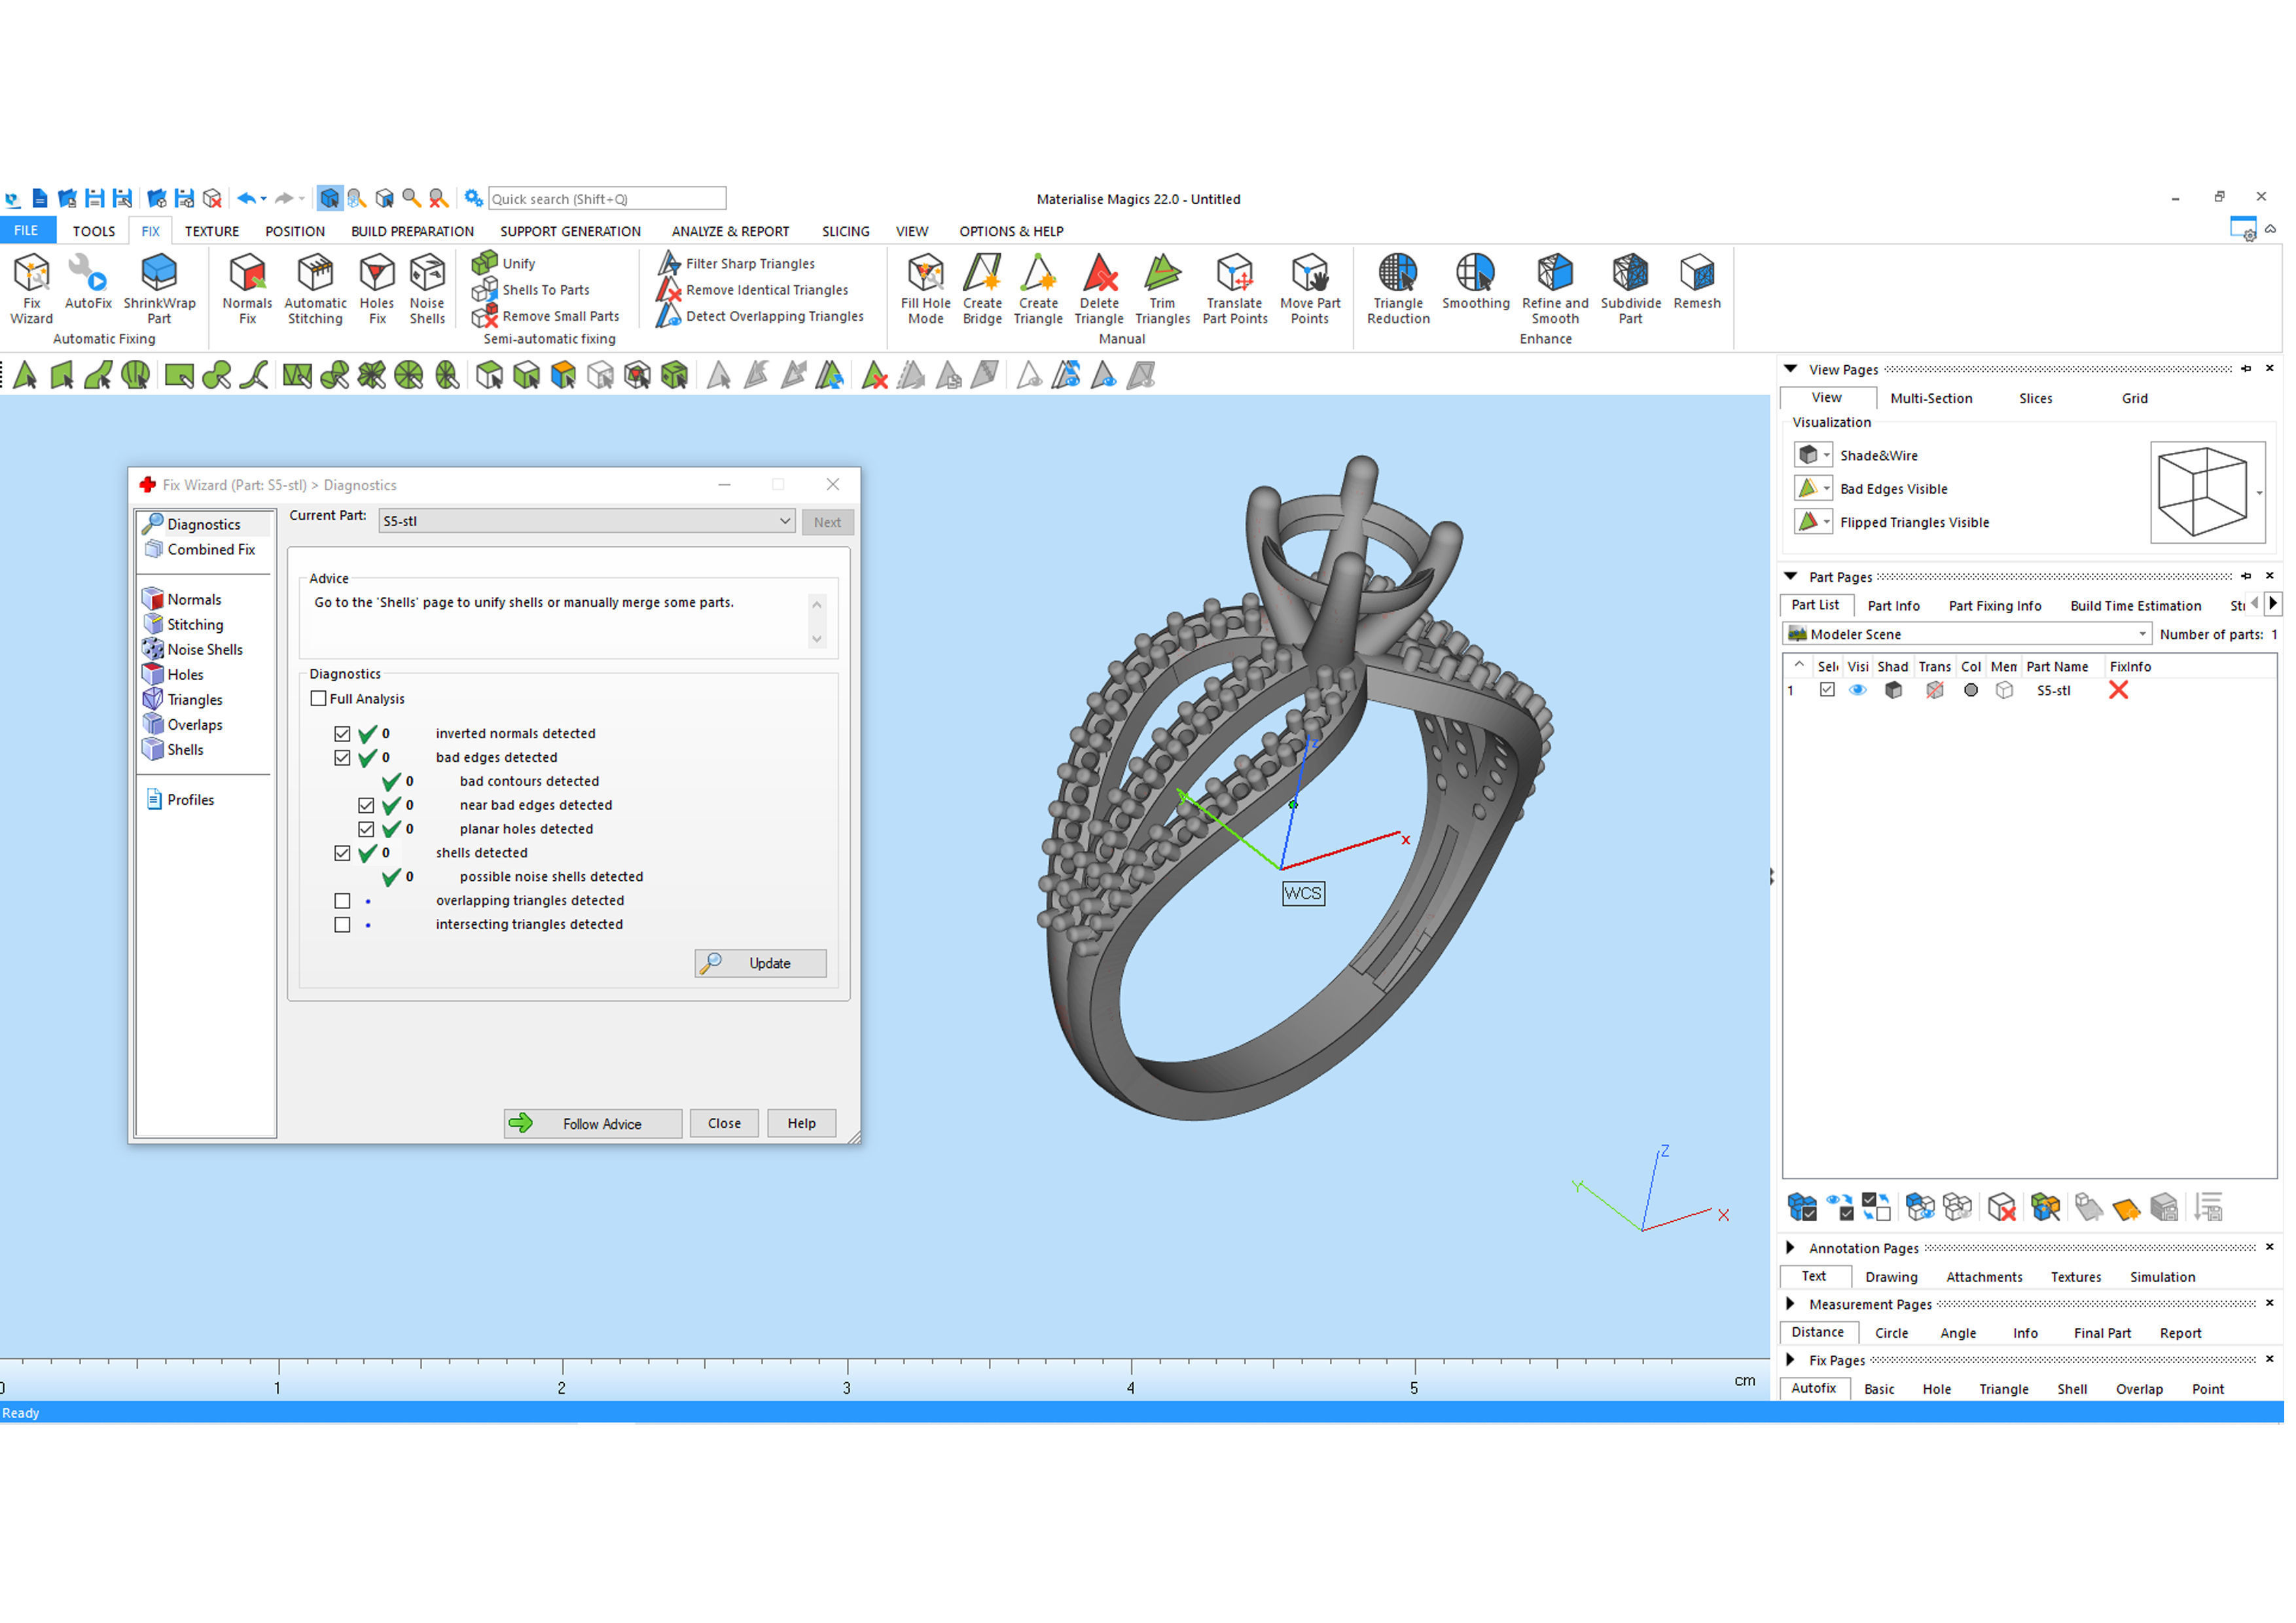Uncheck shells detected checkbox
Viewport: 2296px width, 1623px height.
[x=342, y=853]
